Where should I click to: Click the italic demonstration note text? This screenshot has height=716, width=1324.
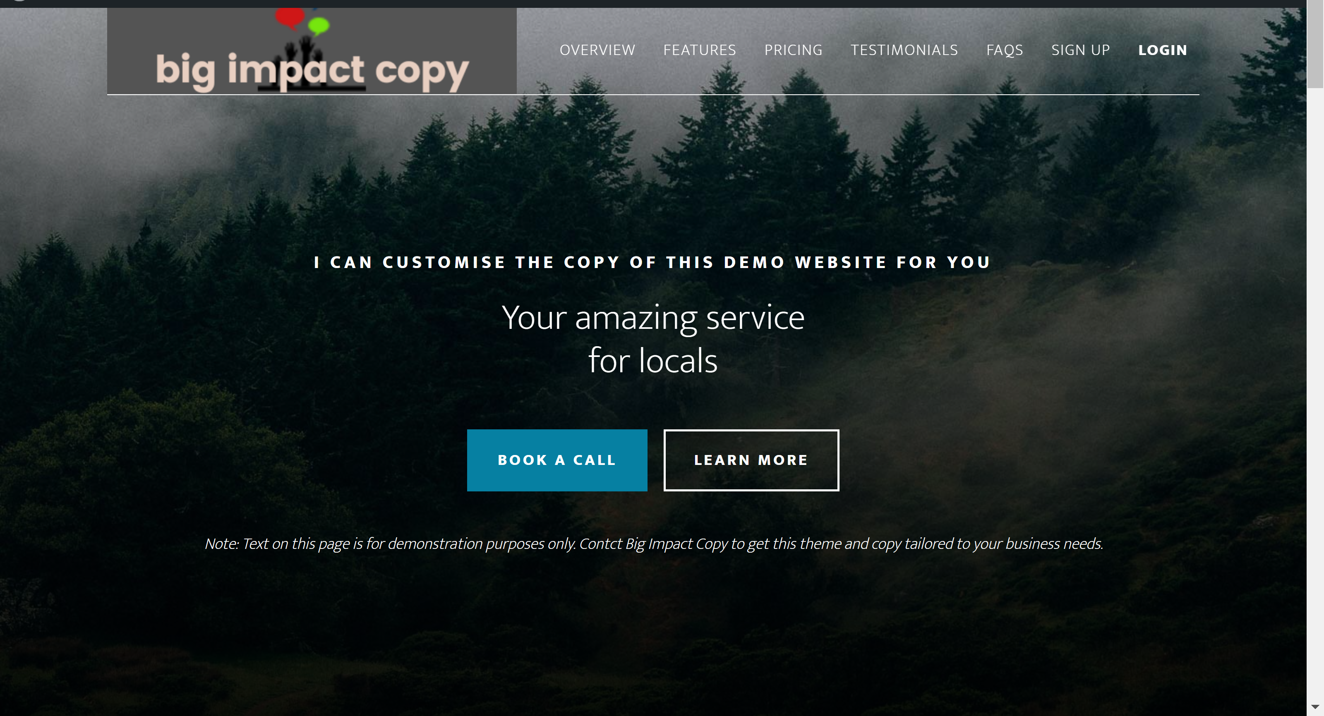[654, 543]
